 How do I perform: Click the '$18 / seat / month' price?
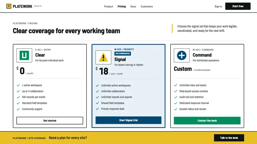pyautogui.click(x=109, y=71)
